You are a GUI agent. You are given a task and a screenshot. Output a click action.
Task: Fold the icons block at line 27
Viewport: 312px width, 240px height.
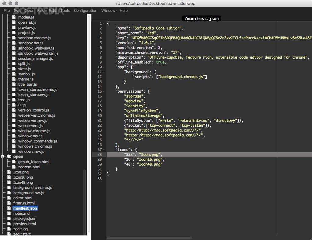[x=104, y=150]
